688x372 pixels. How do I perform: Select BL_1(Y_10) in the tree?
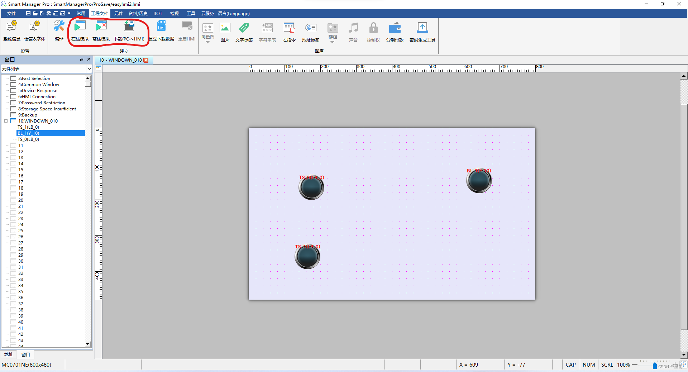click(28, 133)
